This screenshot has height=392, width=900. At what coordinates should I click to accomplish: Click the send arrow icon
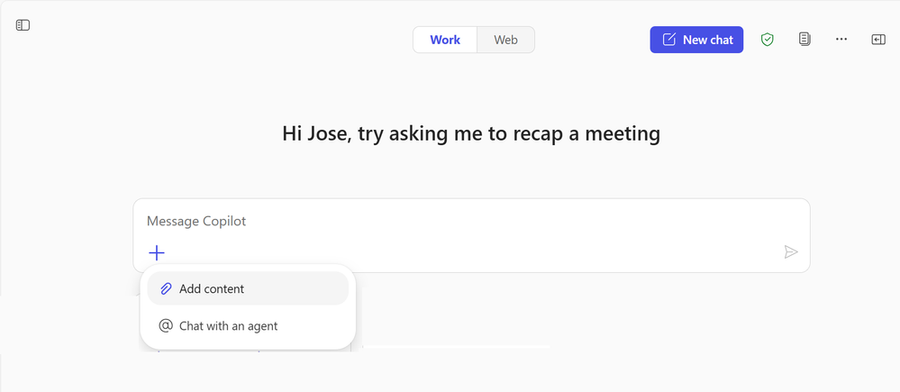point(791,252)
